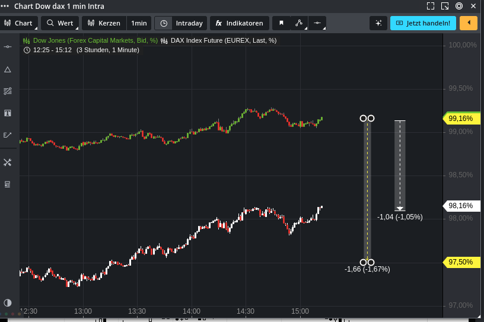The image size is (484, 322).
Task: Click the Dow Jones legend label
Action: 95,40
